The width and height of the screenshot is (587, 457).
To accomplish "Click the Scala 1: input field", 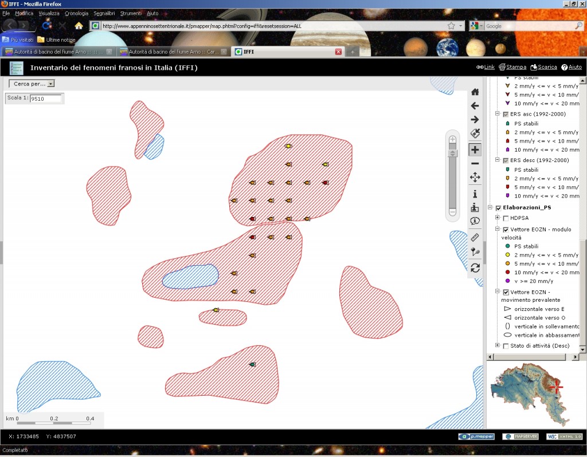I will [x=45, y=99].
